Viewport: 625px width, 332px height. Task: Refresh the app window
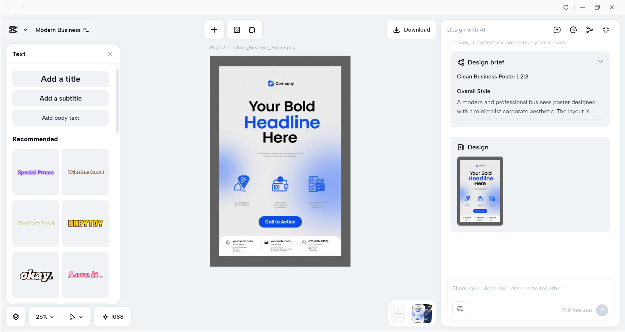click(x=566, y=7)
